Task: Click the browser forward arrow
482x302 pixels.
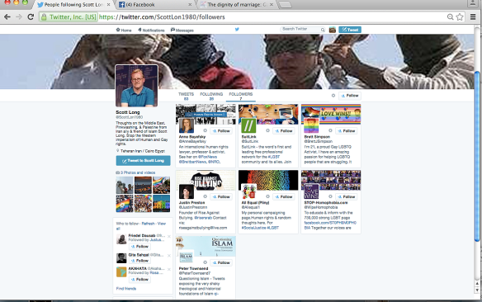Action: click(x=19, y=17)
